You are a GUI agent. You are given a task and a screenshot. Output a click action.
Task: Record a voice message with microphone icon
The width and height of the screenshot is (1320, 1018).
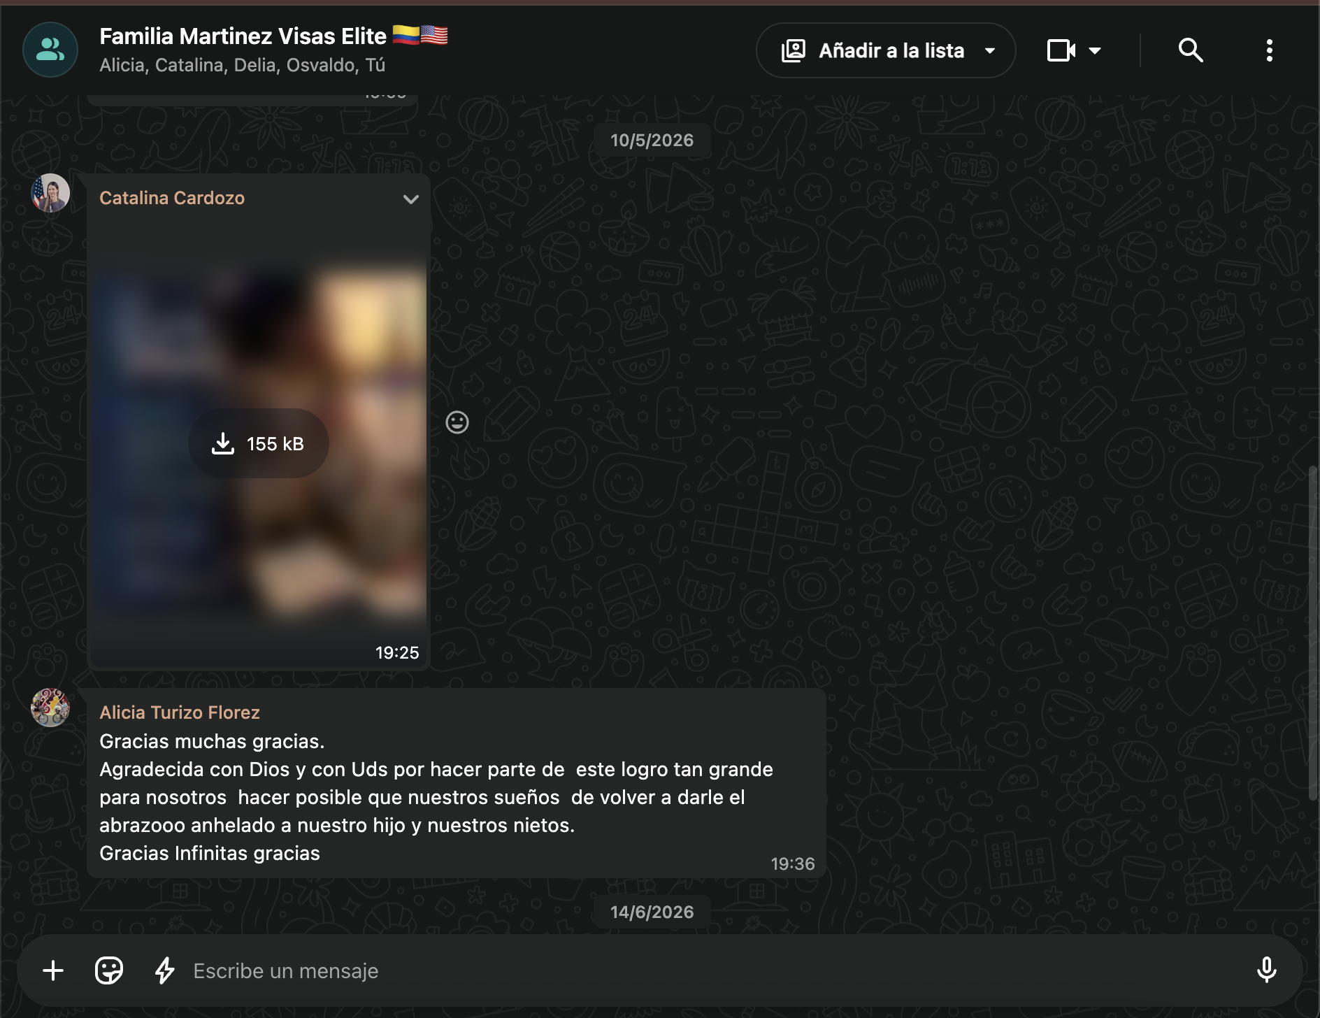(1267, 970)
